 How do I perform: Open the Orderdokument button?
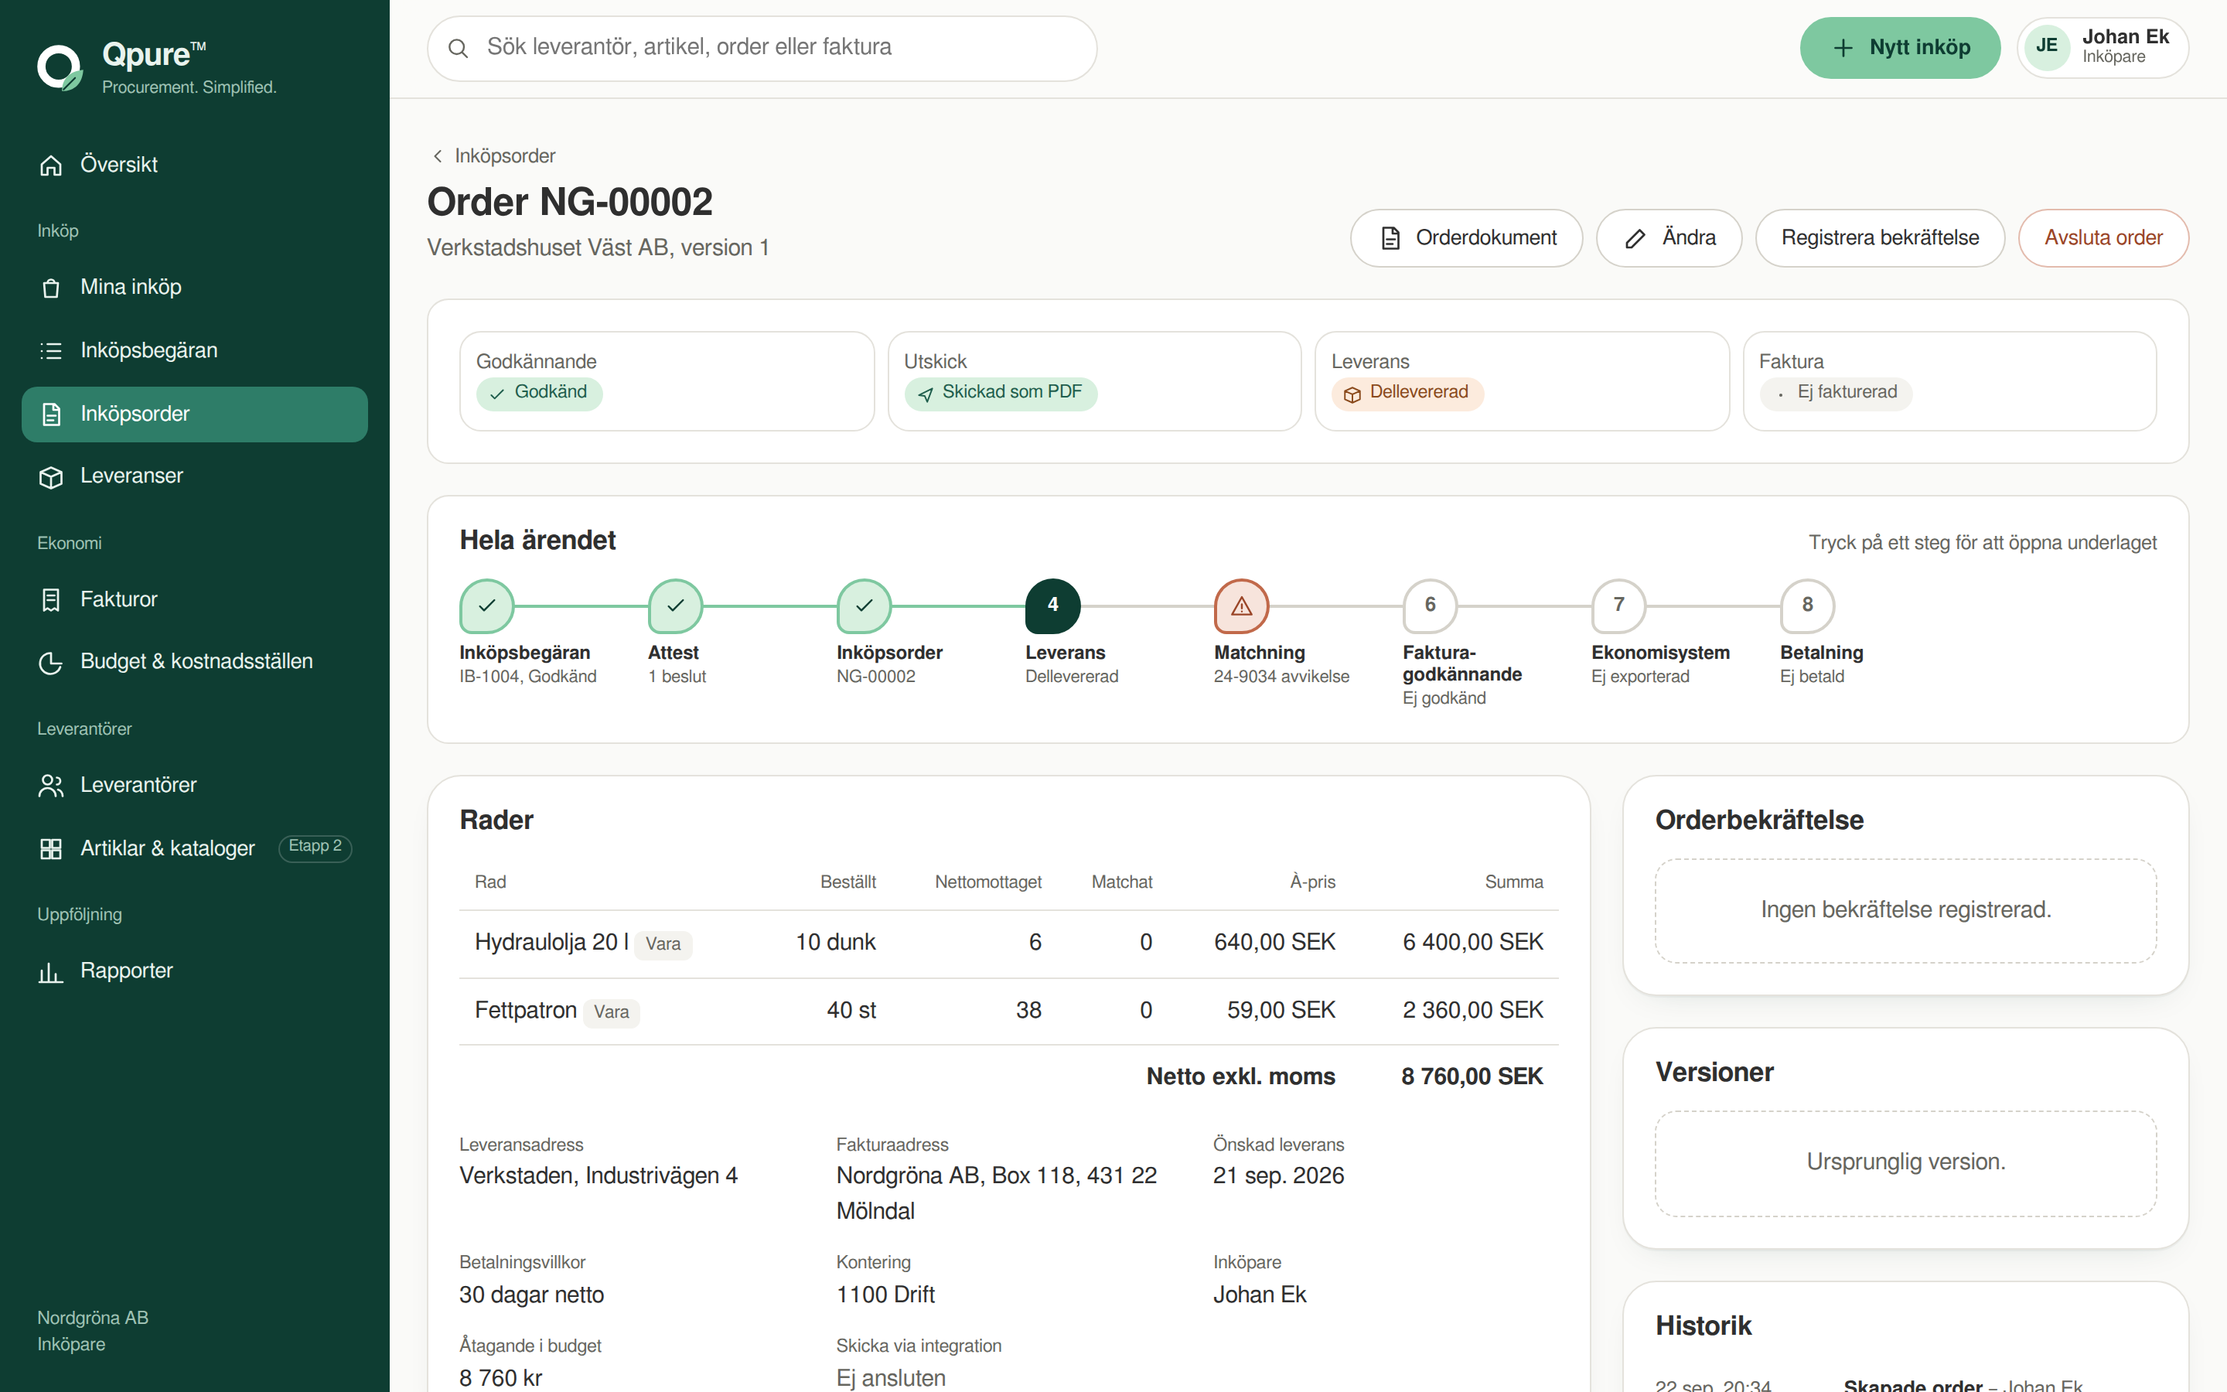(1466, 238)
